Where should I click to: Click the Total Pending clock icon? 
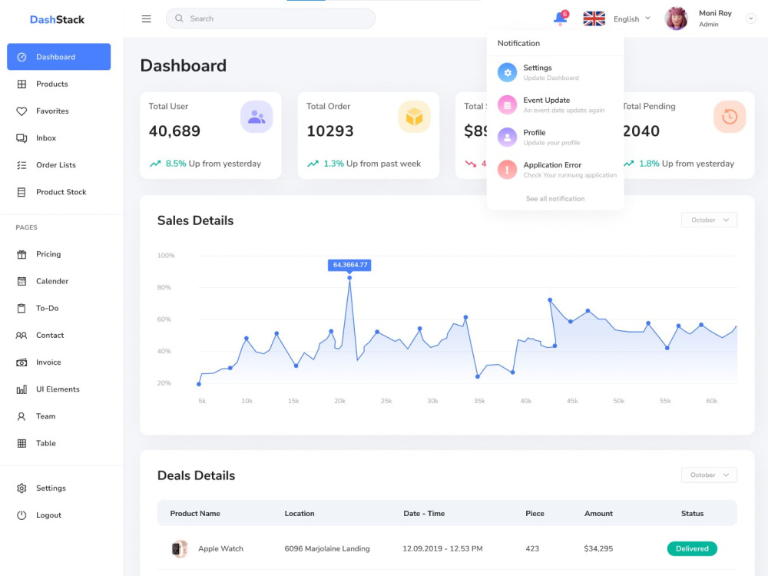click(x=730, y=117)
